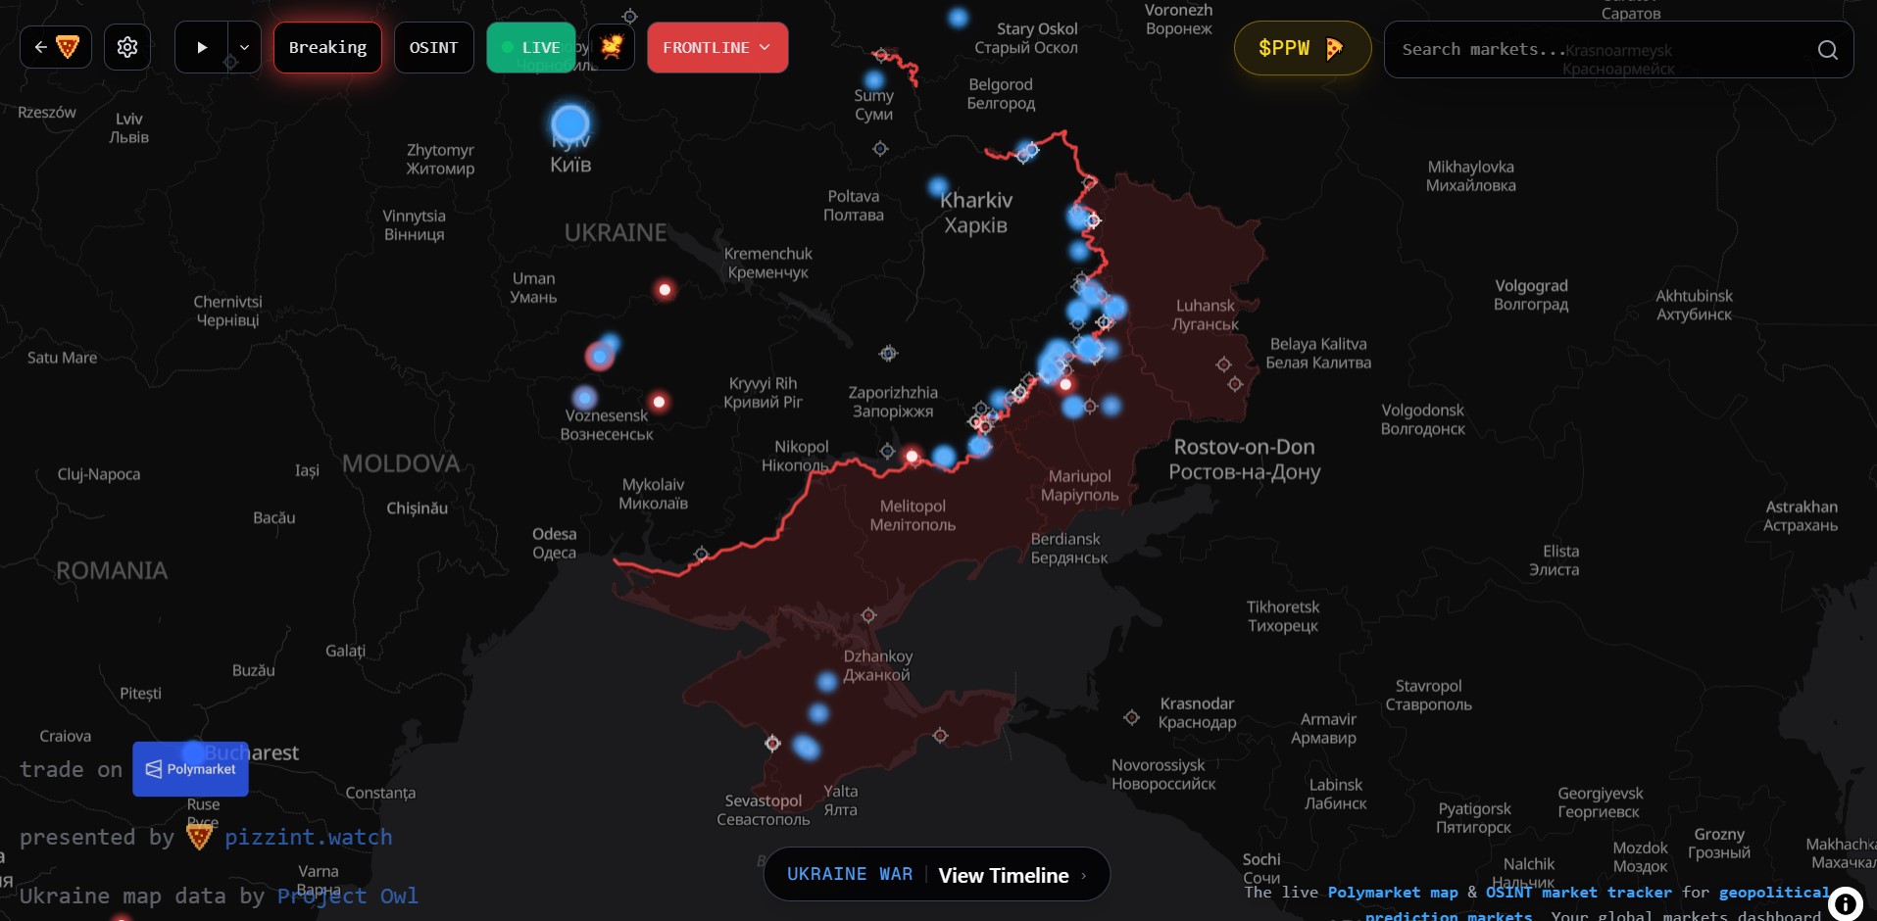Image resolution: width=1877 pixels, height=921 pixels.
Task: Open the Polymarket trade button
Action: click(191, 769)
